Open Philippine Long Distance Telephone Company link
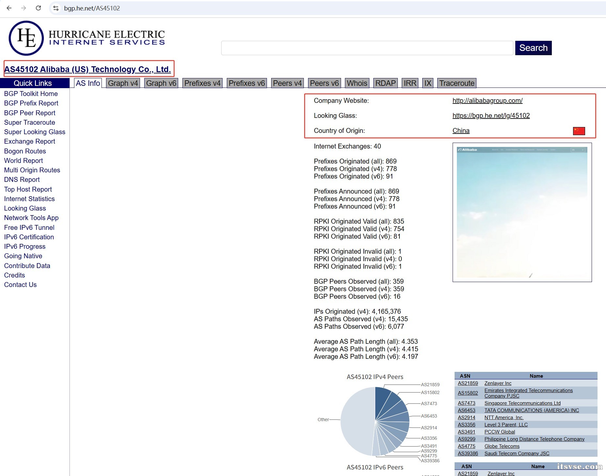Image resolution: width=606 pixels, height=476 pixels. (535, 439)
